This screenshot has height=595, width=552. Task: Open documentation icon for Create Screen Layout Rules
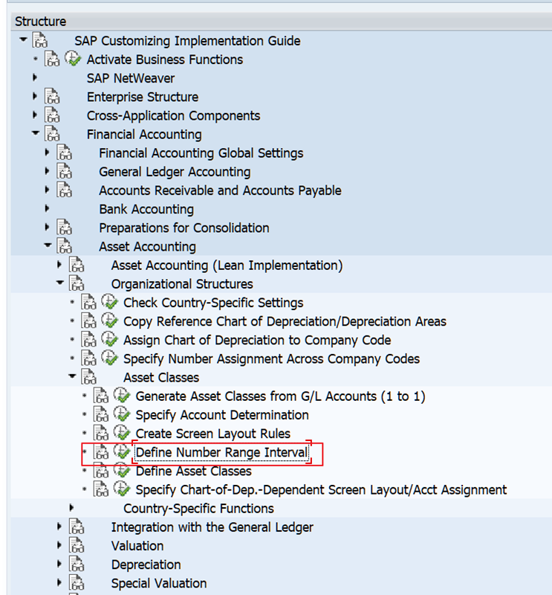(100, 434)
